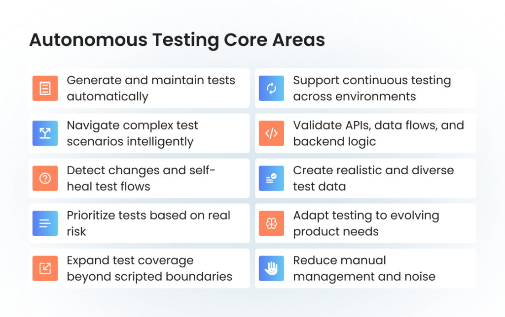This screenshot has height=317, width=505.
Task: Click 'Reduce manual management and noise' text
Action: [x=364, y=268]
